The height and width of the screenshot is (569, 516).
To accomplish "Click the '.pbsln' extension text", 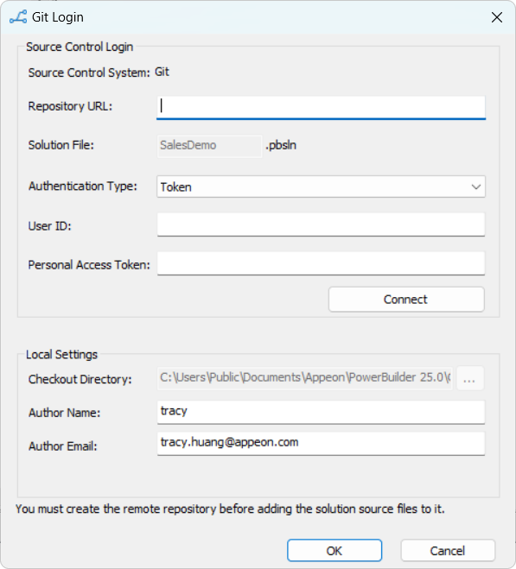I will pos(281,146).
